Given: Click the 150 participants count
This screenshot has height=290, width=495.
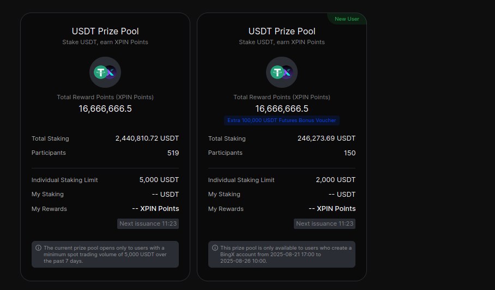Looking at the screenshot, I should coord(349,153).
